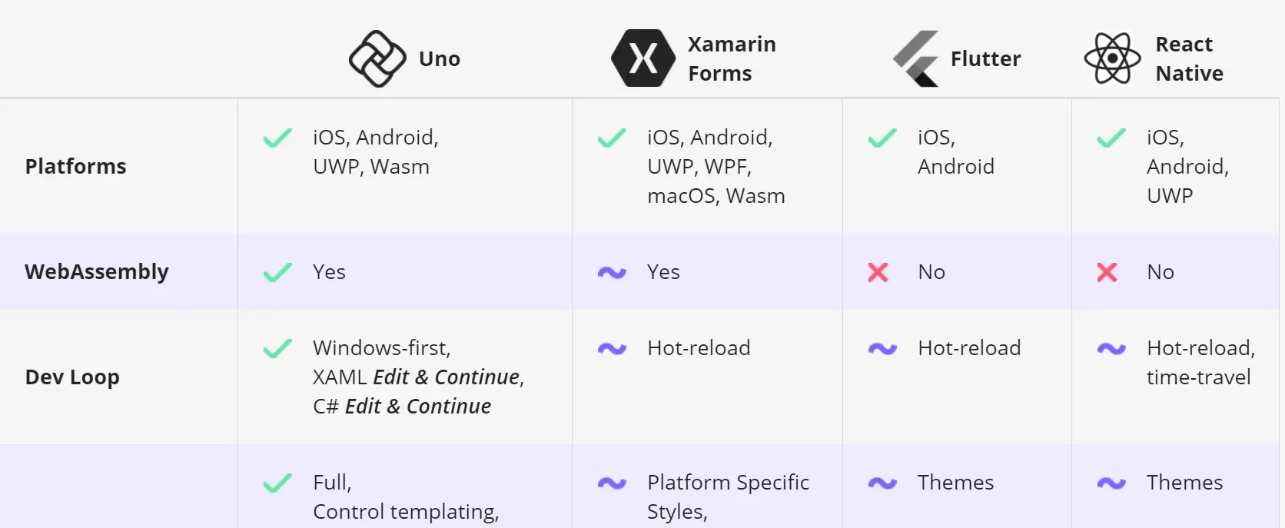This screenshot has height=528, width=1285.
Task: Click the purple tilde beside Xamarin WebAssembly Yes
Action: [612, 272]
